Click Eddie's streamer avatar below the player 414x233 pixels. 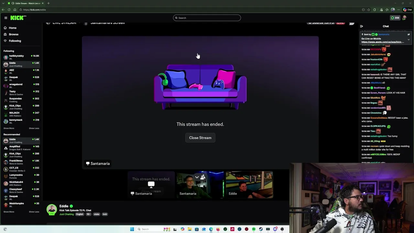tap(51, 210)
